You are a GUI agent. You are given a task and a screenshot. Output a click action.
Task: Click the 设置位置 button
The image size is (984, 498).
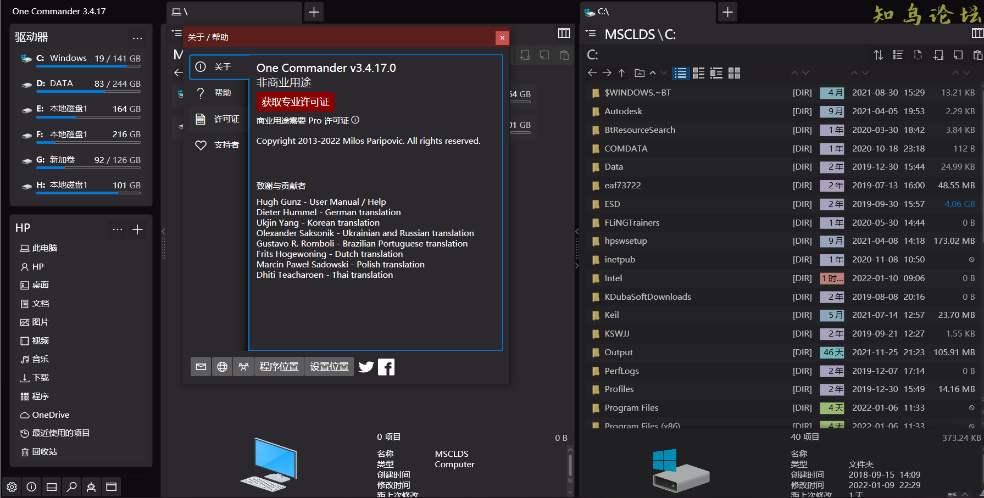[x=329, y=367]
